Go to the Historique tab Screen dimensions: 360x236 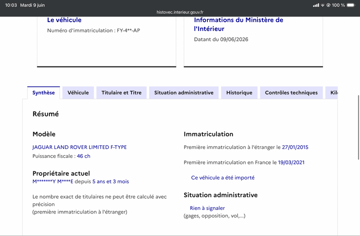click(x=239, y=93)
